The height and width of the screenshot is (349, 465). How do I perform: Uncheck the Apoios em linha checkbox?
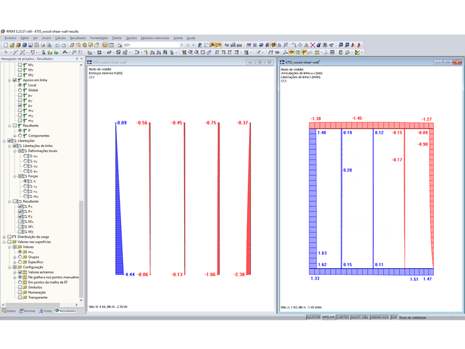[15, 80]
